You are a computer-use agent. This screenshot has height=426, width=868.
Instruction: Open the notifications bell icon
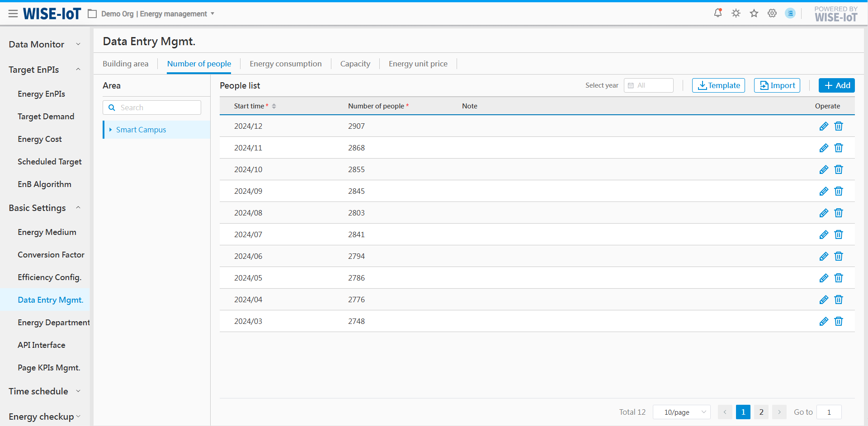[x=718, y=13]
